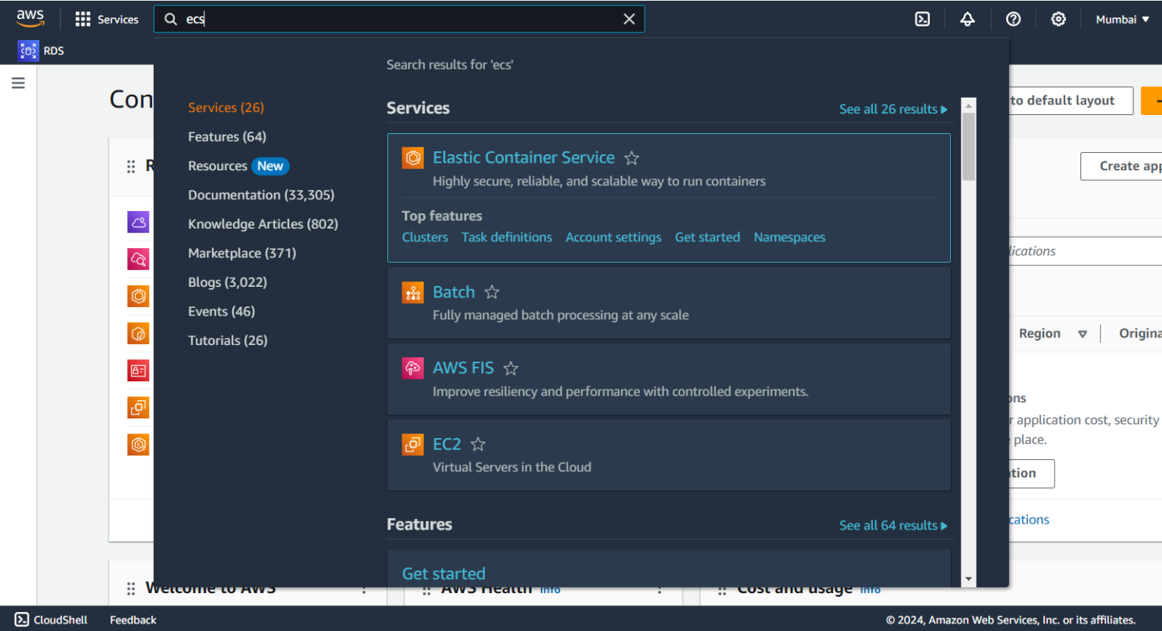The height and width of the screenshot is (631, 1162).
Task: Click the EC2 instances icon in Recently visited
Action: [138, 407]
